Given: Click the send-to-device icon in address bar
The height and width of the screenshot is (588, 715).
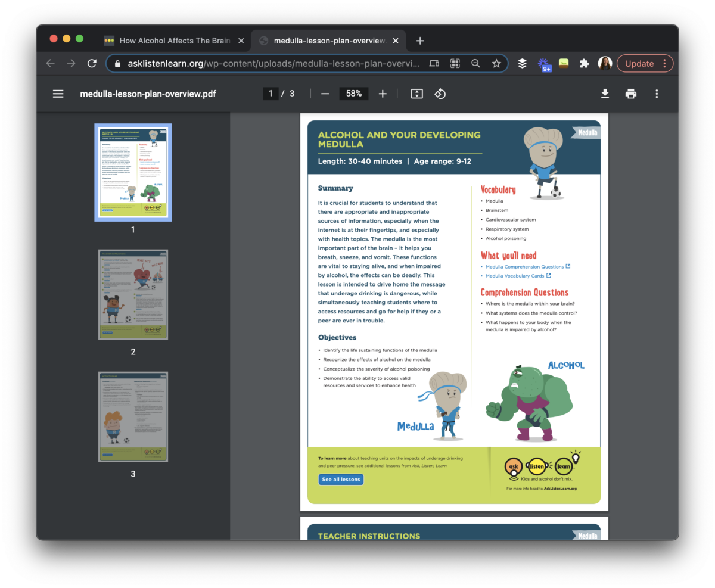Looking at the screenshot, I should 434,63.
